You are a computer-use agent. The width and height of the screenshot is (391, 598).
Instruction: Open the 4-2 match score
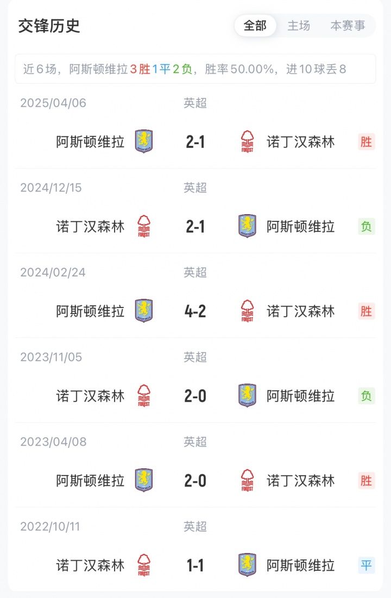195,311
